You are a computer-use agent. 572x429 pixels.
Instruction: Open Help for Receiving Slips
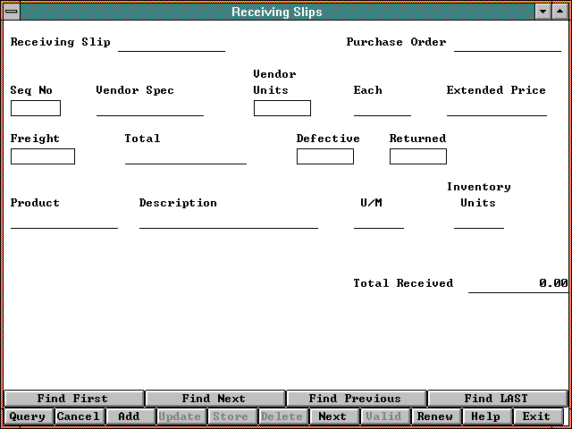tap(486, 416)
